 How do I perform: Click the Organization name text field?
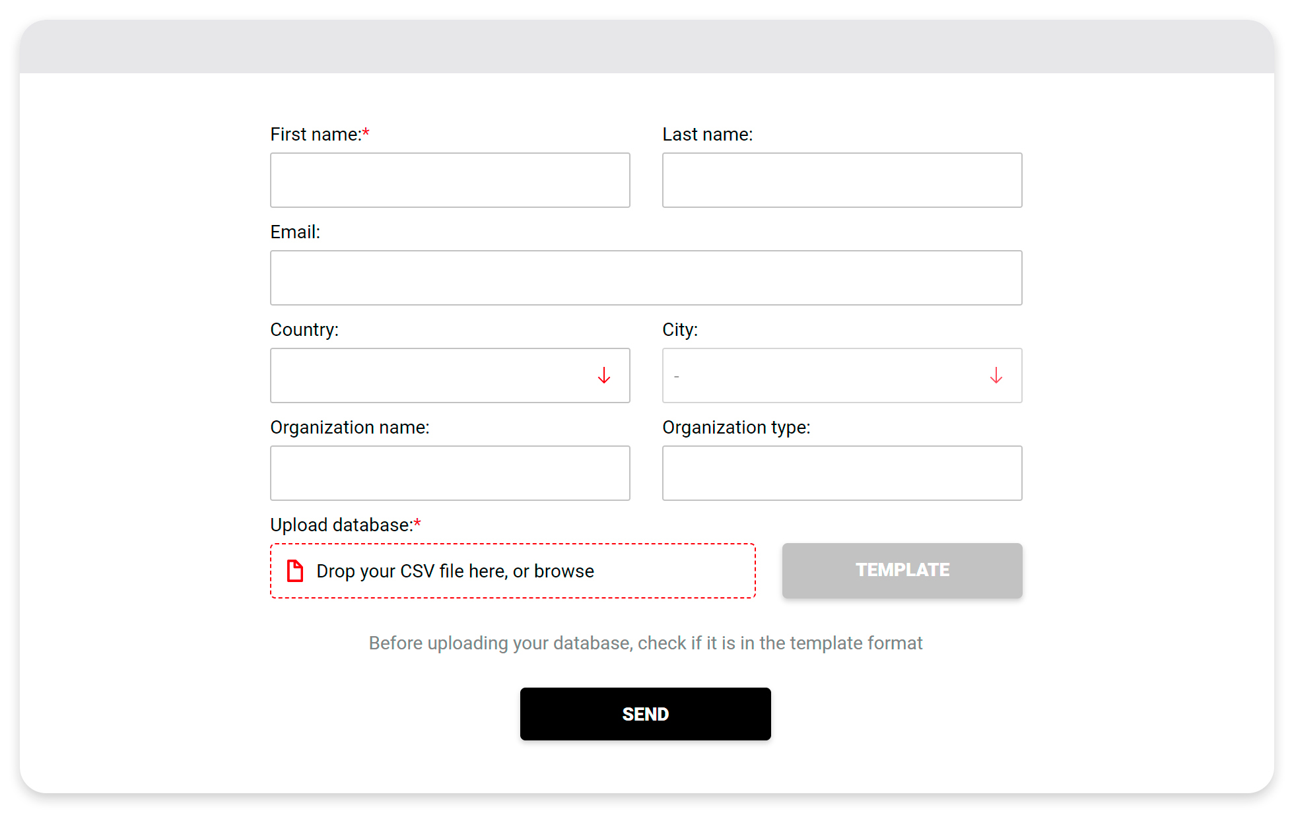(450, 473)
